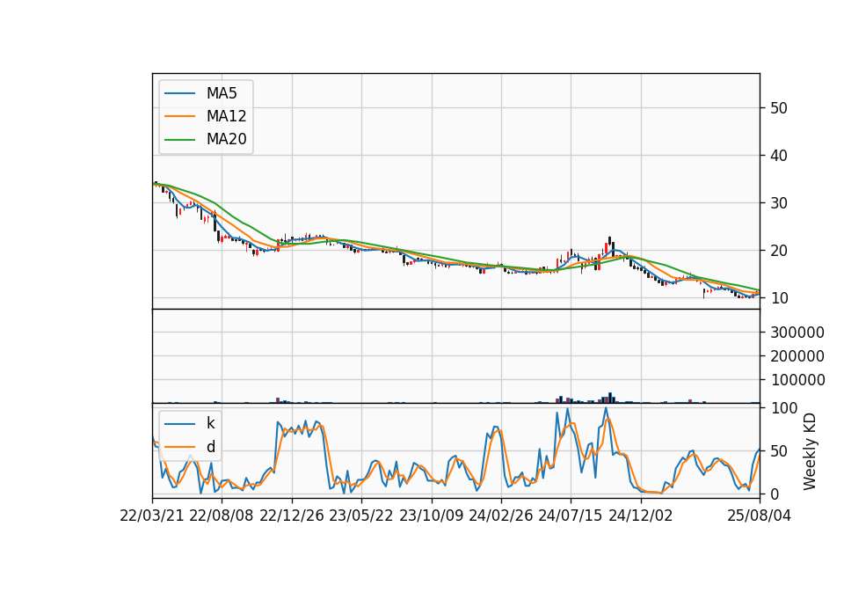Click the 24/07/15 date label
The height and width of the screenshot is (607, 844).
click(571, 516)
